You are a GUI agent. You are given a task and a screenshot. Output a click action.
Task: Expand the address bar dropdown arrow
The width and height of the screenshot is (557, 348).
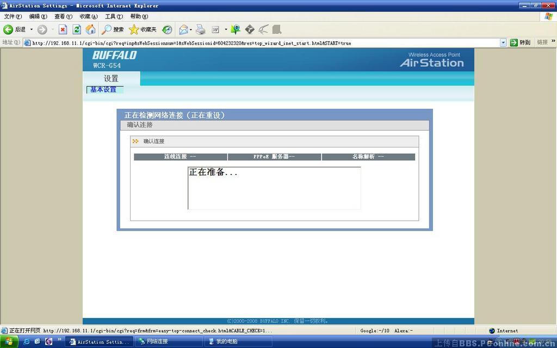(x=503, y=42)
